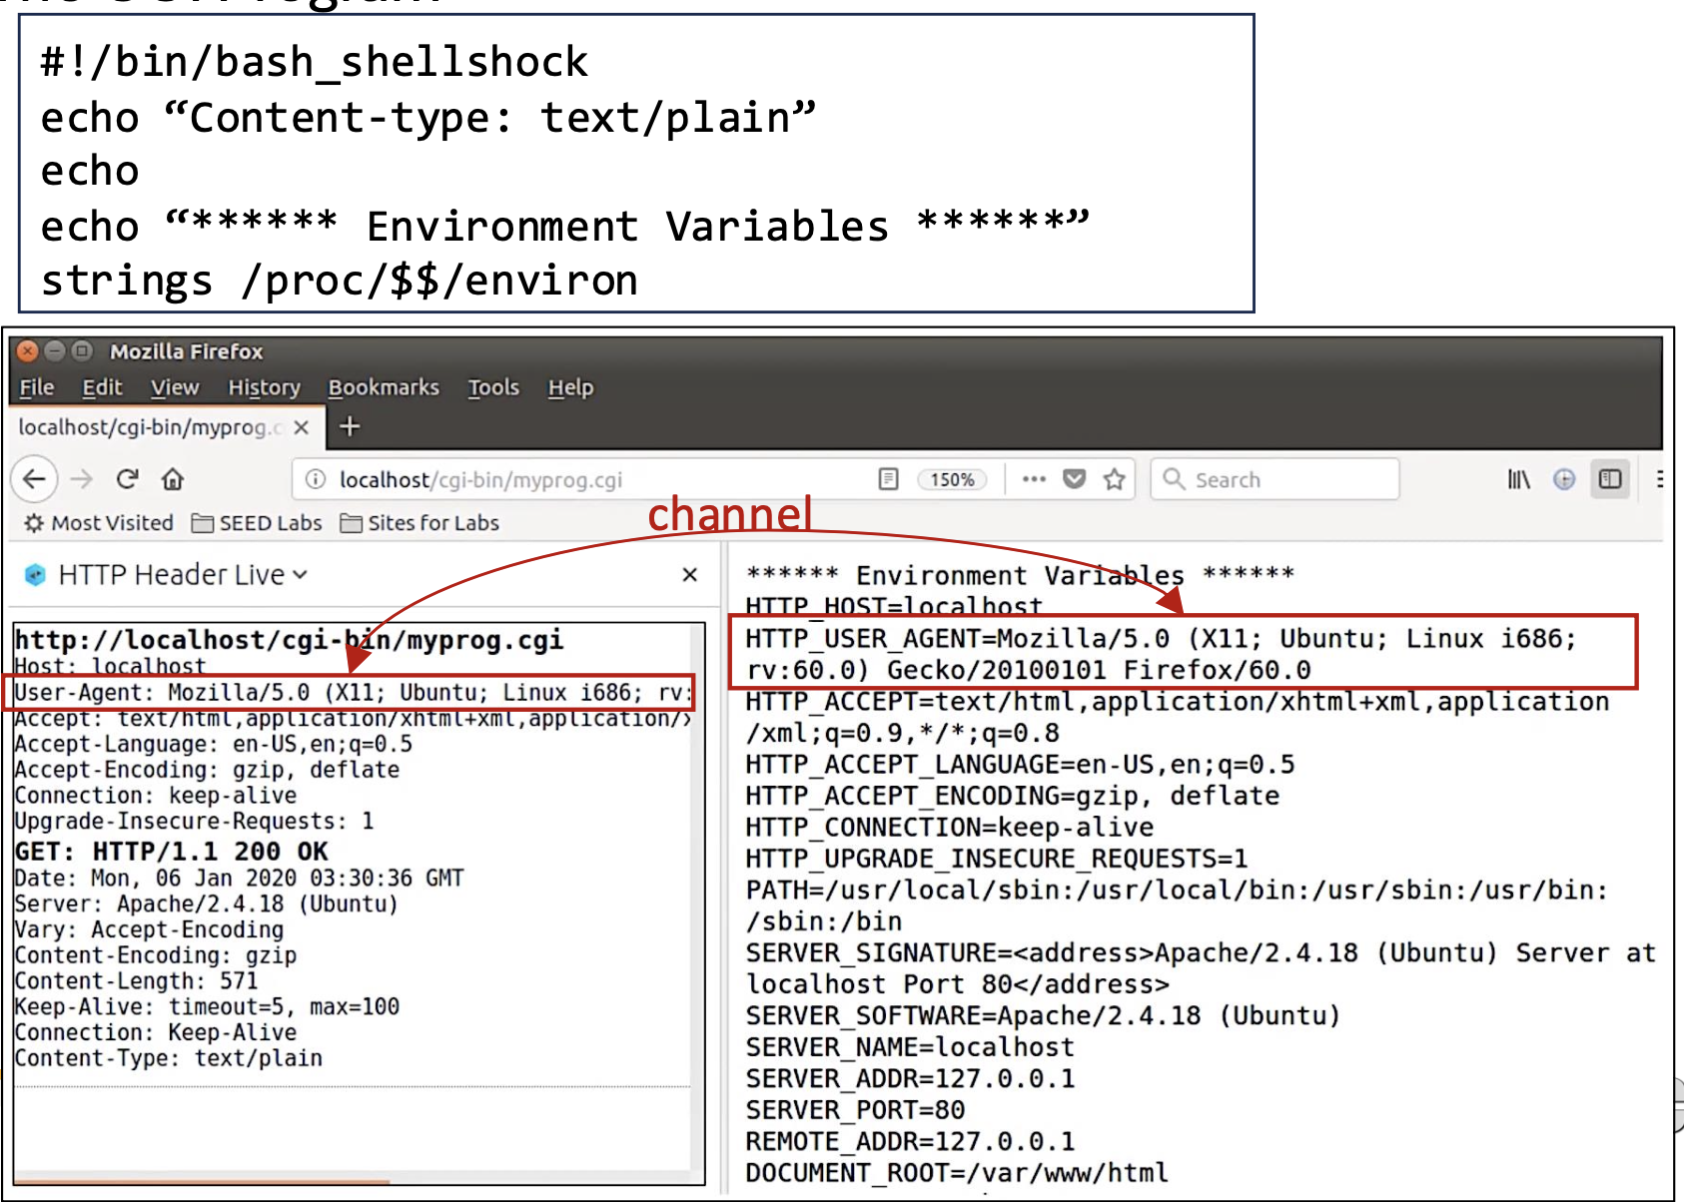Open Sites for Labs bookmarks folder
This screenshot has height=1202, width=1684.
(x=420, y=523)
